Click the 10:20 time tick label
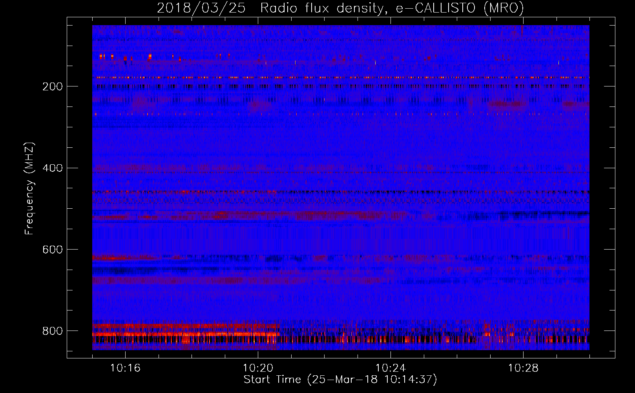 [x=258, y=368]
